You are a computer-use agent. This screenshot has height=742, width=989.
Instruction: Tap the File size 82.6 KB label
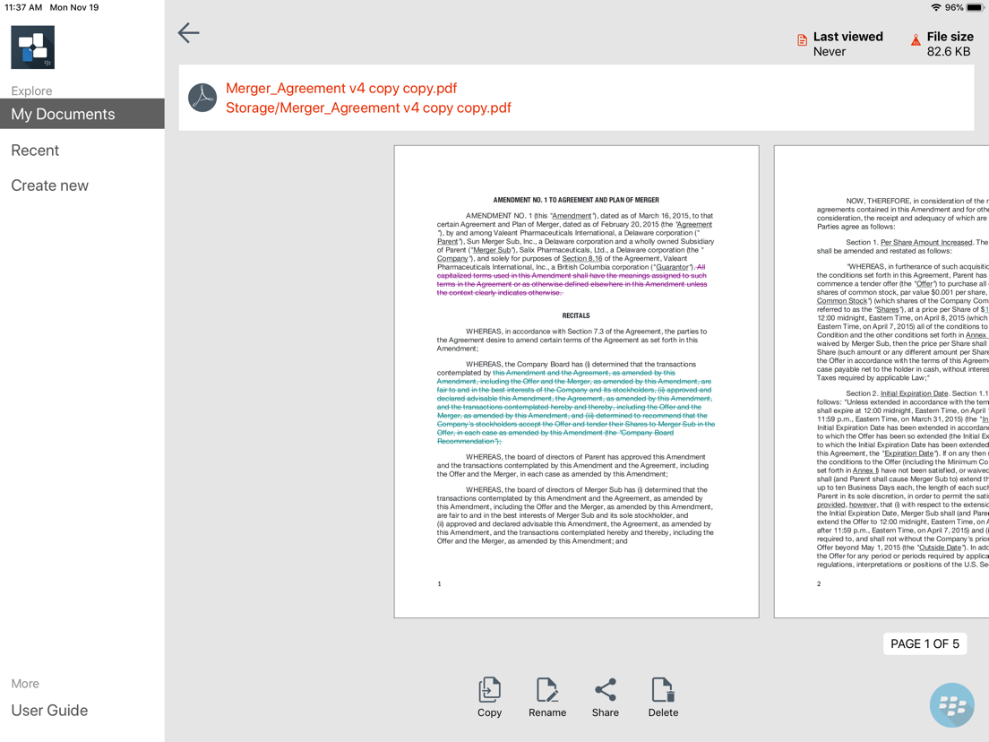tap(950, 44)
